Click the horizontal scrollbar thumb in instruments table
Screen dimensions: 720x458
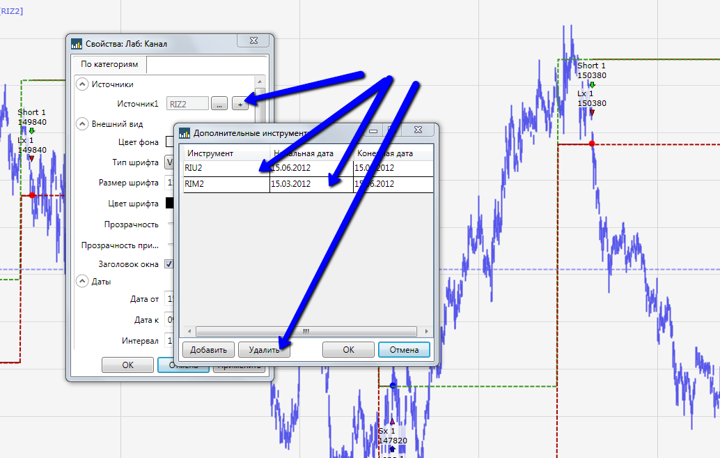click(306, 331)
